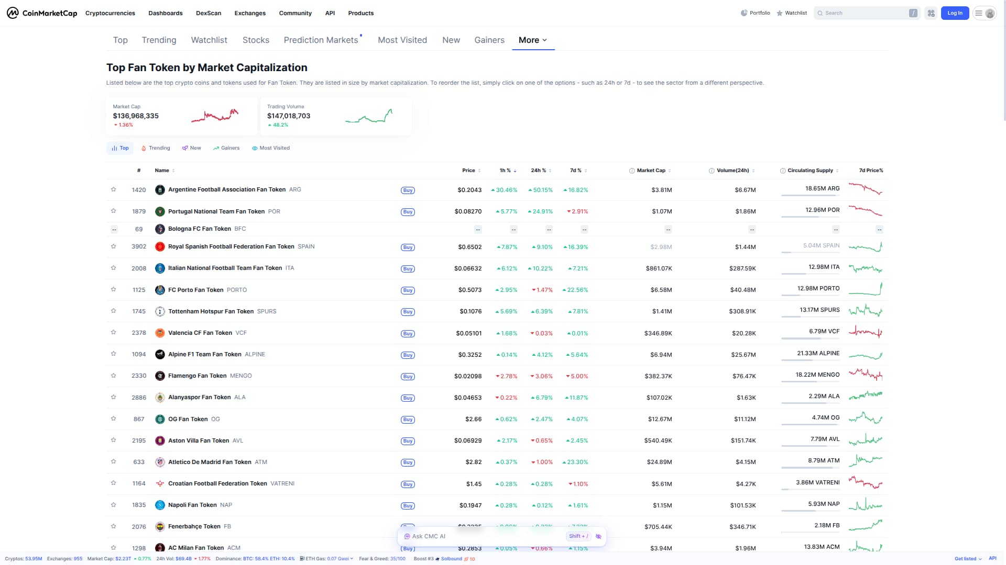Expand the More dropdown tab

(x=533, y=40)
